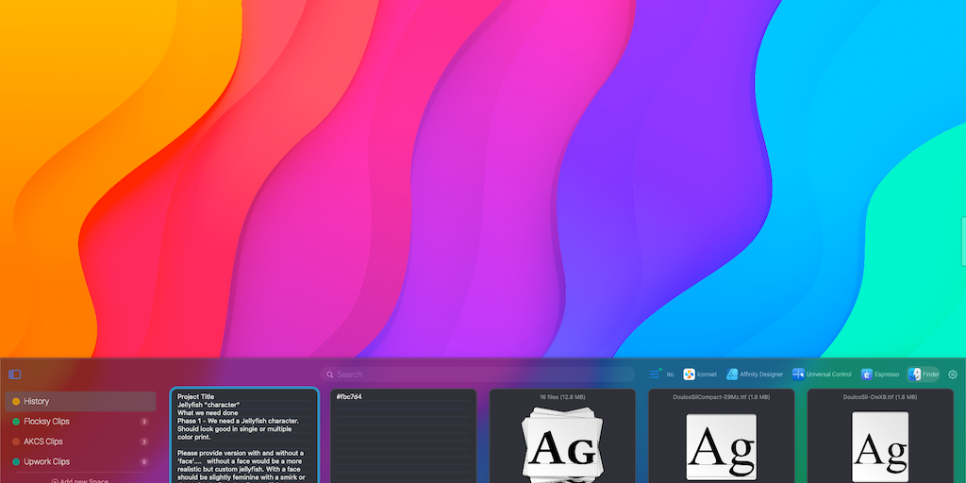Select the History space
The height and width of the screenshot is (483, 966).
point(80,401)
